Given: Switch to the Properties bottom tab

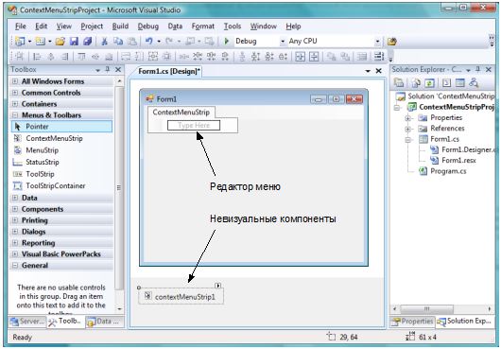Looking at the screenshot, I should [x=412, y=322].
